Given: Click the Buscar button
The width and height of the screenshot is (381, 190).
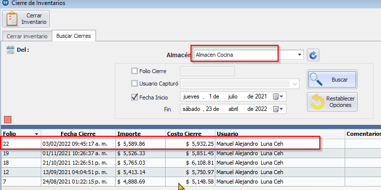Looking at the screenshot, I should point(332,80).
